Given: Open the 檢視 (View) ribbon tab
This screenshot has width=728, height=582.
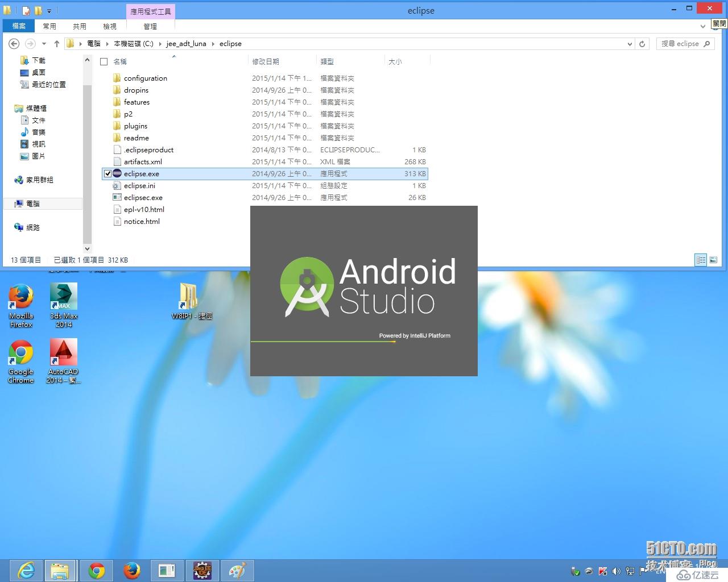Looking at the screenshot, I should point(110,26).
